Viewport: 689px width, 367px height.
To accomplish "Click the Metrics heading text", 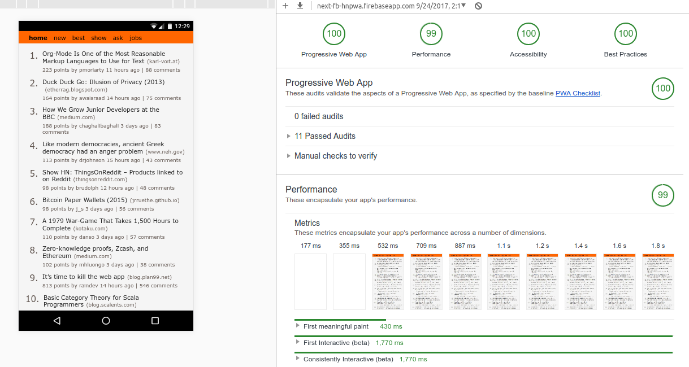I will point(307,223).
